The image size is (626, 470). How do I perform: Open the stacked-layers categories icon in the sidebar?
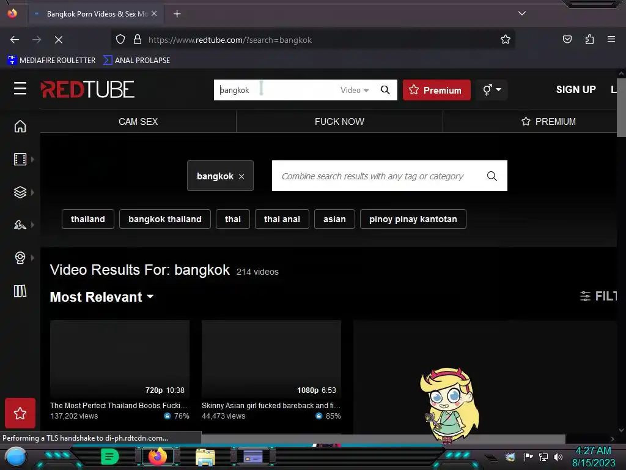[x=20, y=192]
